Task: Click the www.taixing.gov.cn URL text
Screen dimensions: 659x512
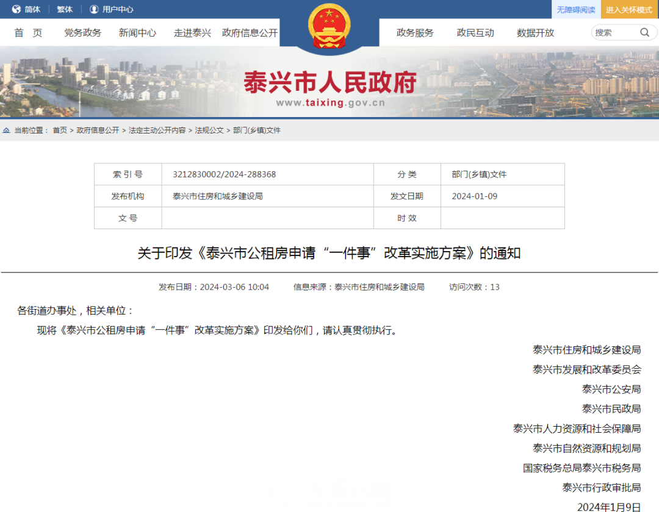Action: point(330,103)
